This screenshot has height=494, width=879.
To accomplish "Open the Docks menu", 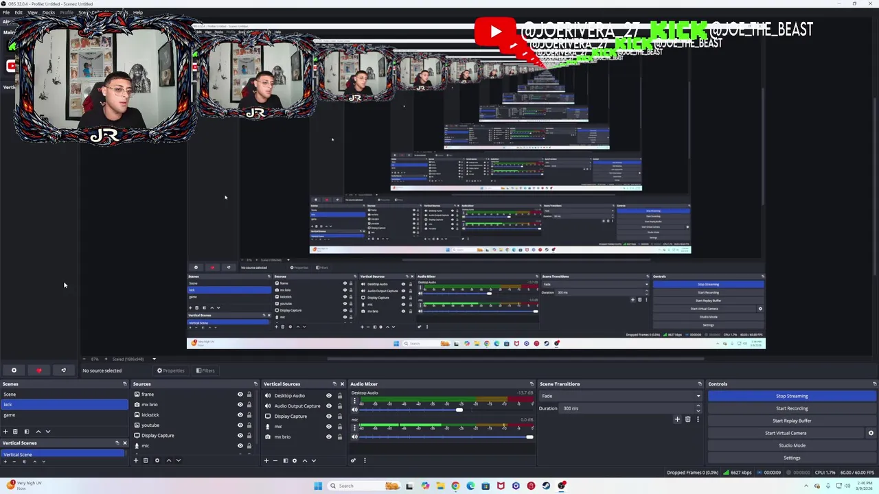I will (x=49, y=12).
